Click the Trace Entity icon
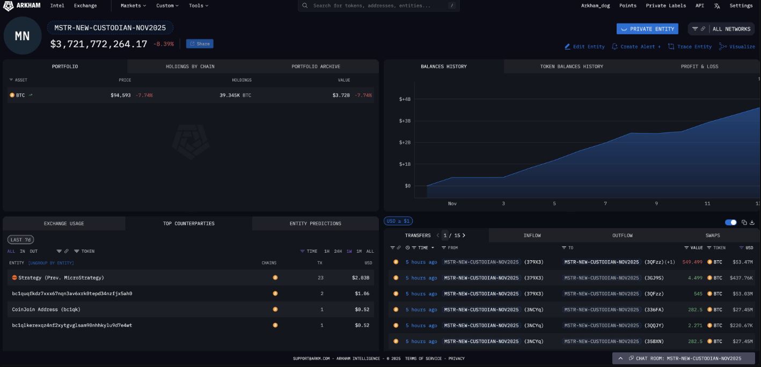The height and width of the screenshot is (367, 761). click(x=671, y=47)
